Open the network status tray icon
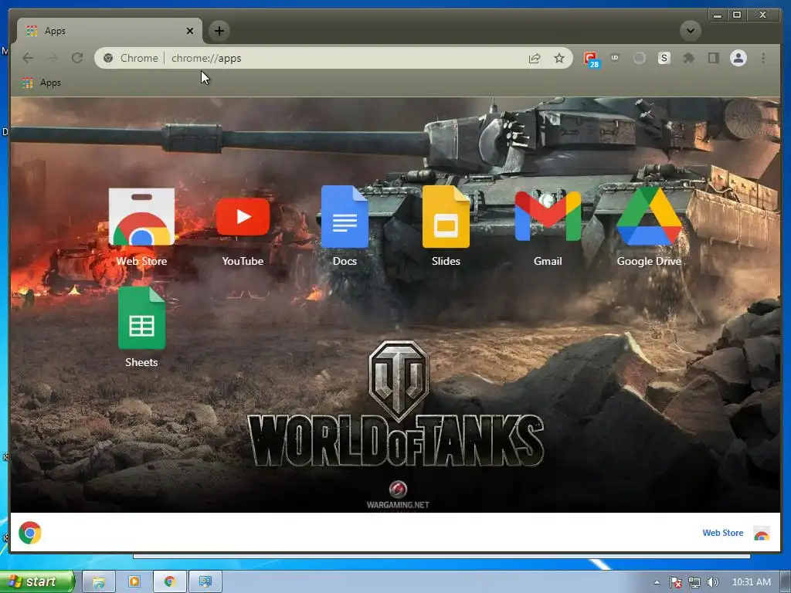This screenshot has height=593, width=791. (x=694, y=582)
